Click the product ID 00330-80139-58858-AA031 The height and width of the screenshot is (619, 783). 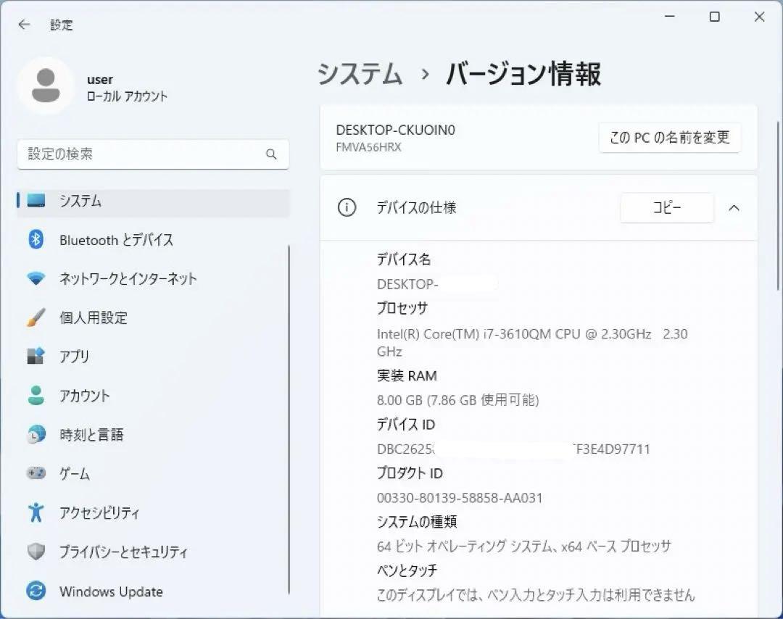pos(460,498)
